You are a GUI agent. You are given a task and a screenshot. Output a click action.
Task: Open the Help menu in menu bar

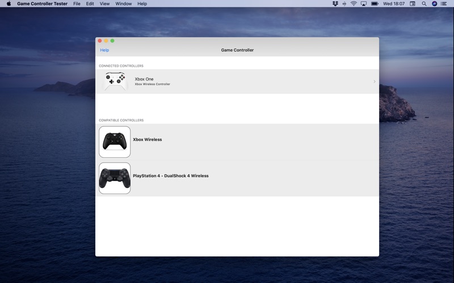(142, 3)
